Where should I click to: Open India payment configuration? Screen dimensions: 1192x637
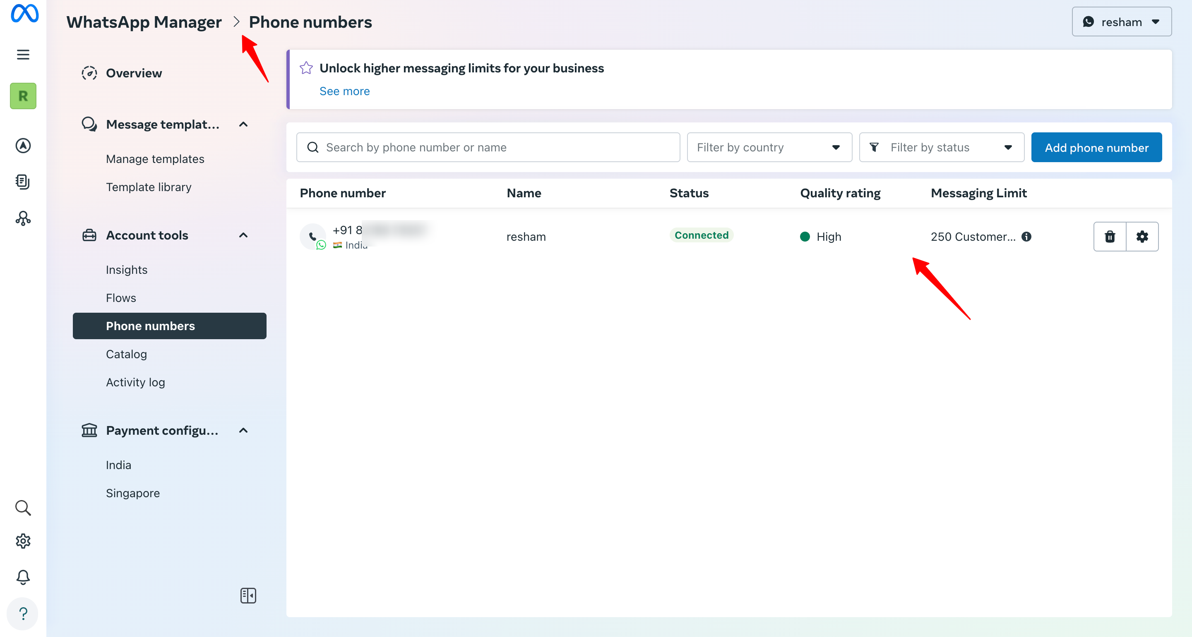click(118, 465)
